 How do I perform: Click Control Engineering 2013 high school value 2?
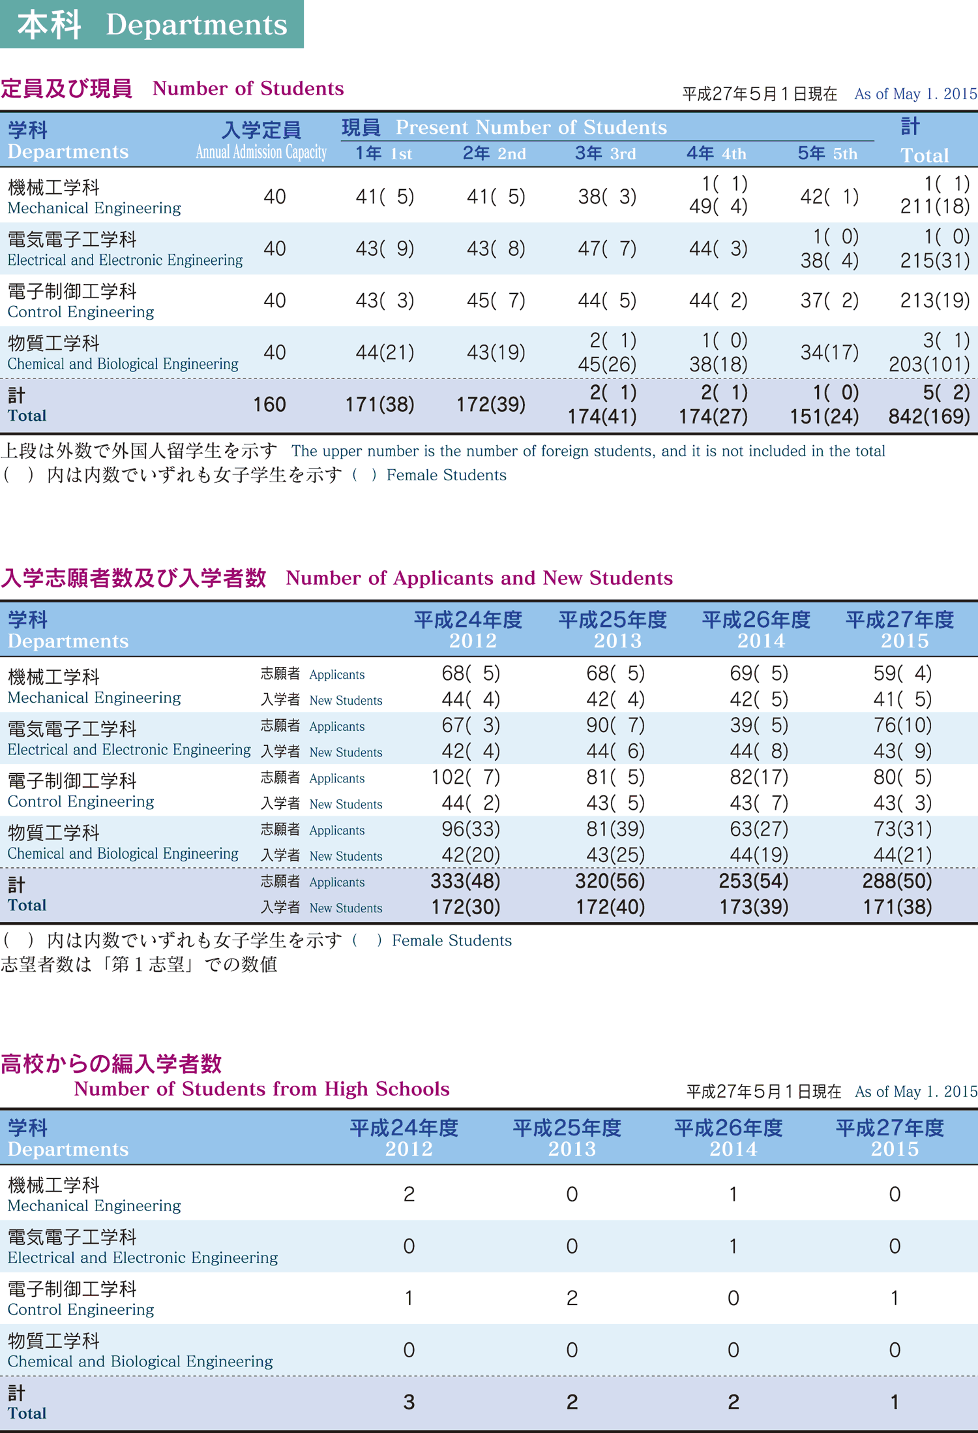[572, 1298]
